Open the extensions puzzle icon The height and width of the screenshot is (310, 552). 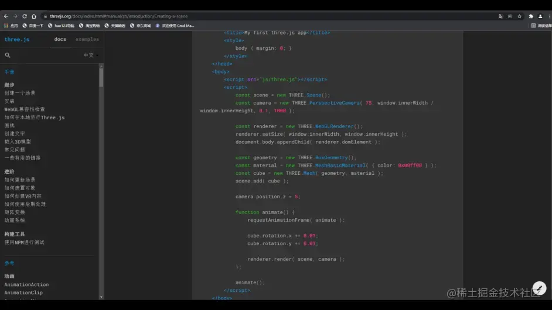[531, 16]
